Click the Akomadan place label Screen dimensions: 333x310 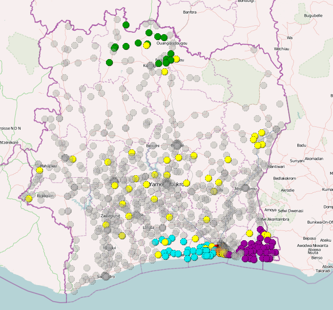click(x=313, y=159)
